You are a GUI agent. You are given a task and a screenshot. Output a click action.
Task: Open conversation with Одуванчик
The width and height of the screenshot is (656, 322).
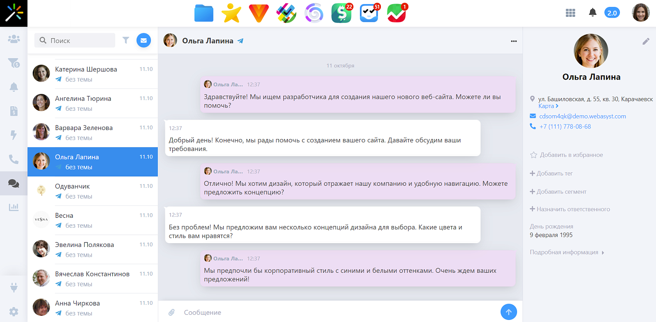pos(93,191)
